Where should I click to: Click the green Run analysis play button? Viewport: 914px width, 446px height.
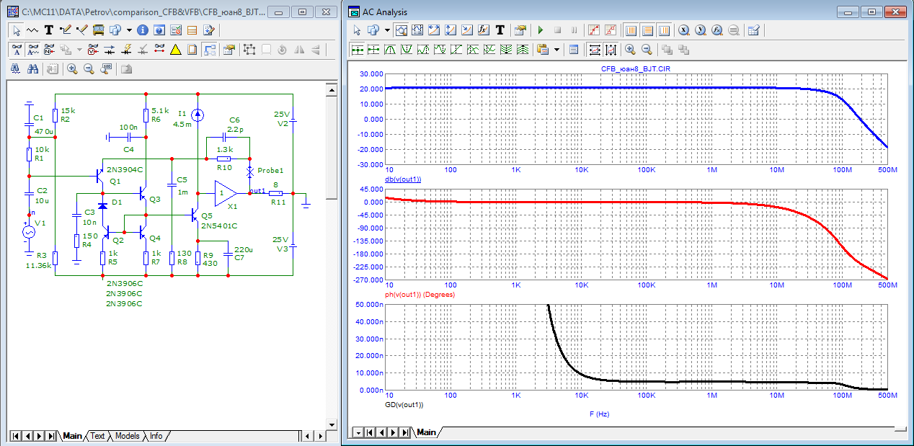(541, 30)
